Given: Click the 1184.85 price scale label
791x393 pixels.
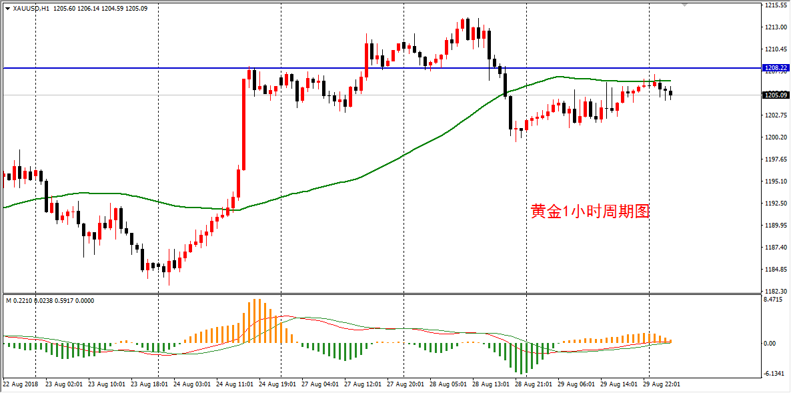Looking at the screenshot, I should 775,270.
